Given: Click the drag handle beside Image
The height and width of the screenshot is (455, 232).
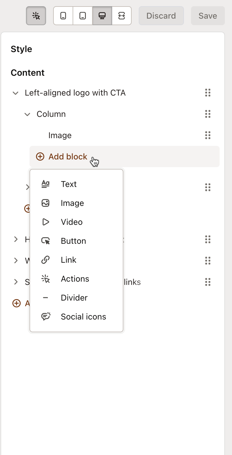Looking at the screenshot, I should [x=208, y=135].
